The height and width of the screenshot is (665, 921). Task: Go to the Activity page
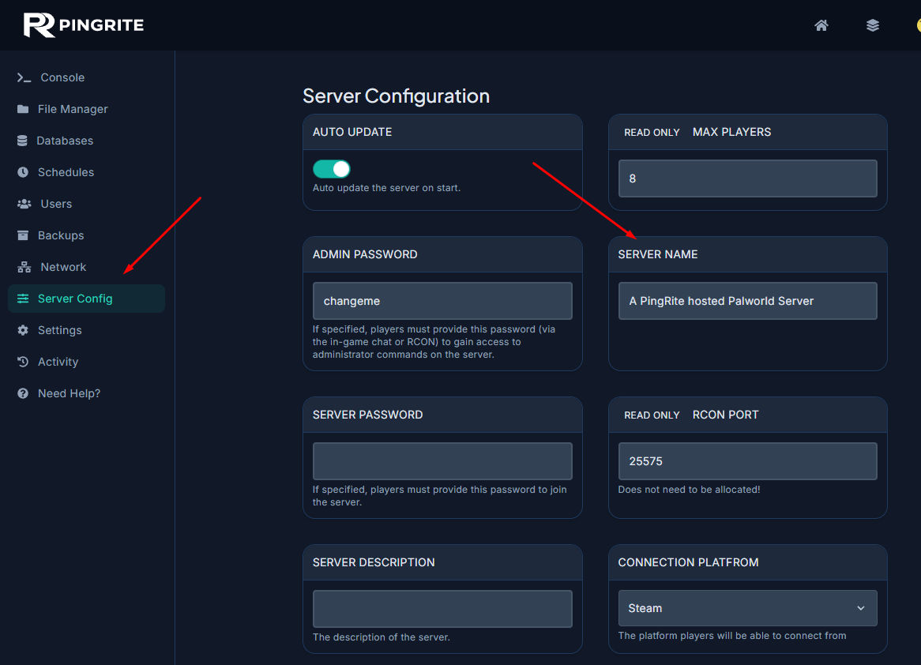pos(58,362)
